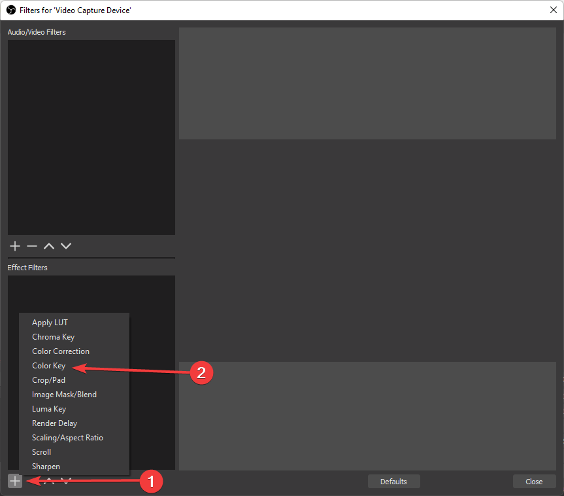Click the Defaults button
564x496 pixels.
coord(393,482)
